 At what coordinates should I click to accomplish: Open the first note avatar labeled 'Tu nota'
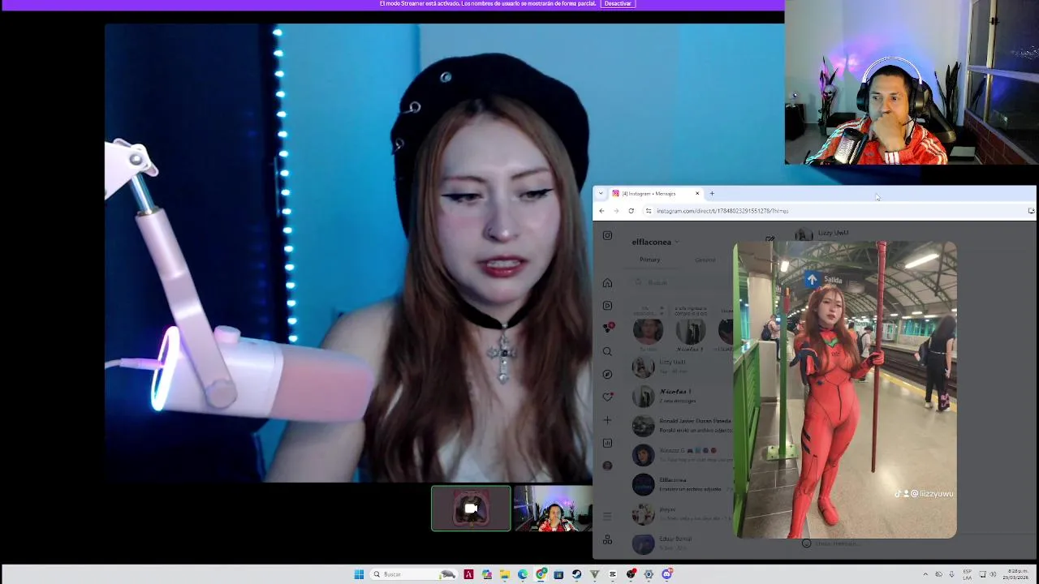click(x=647, y=331)
